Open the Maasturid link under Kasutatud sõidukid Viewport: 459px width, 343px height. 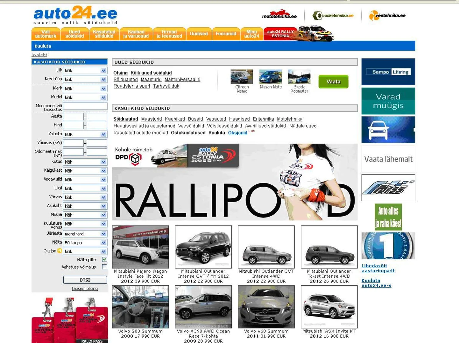tap(152, 119)
